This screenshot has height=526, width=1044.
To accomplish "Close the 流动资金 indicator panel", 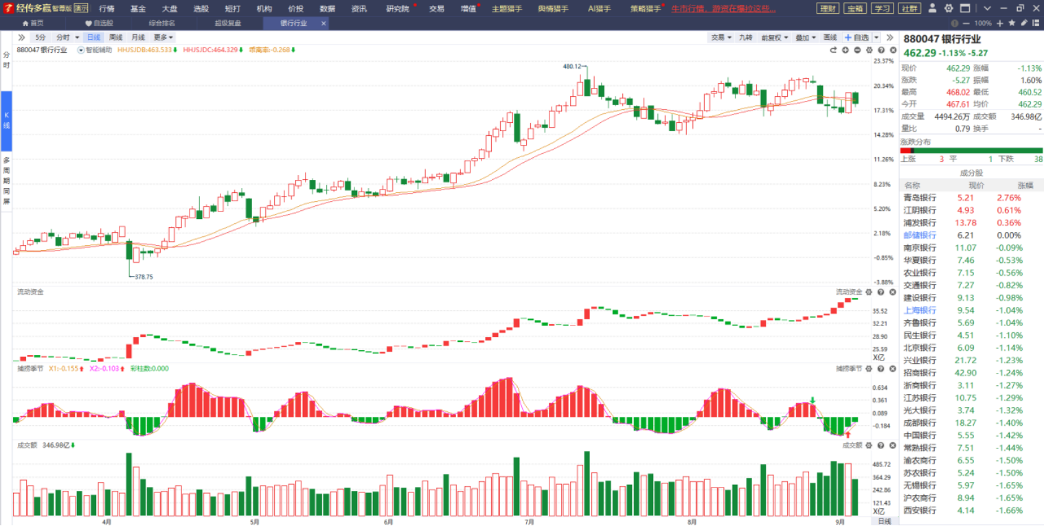I will click(x=892, y=292).
